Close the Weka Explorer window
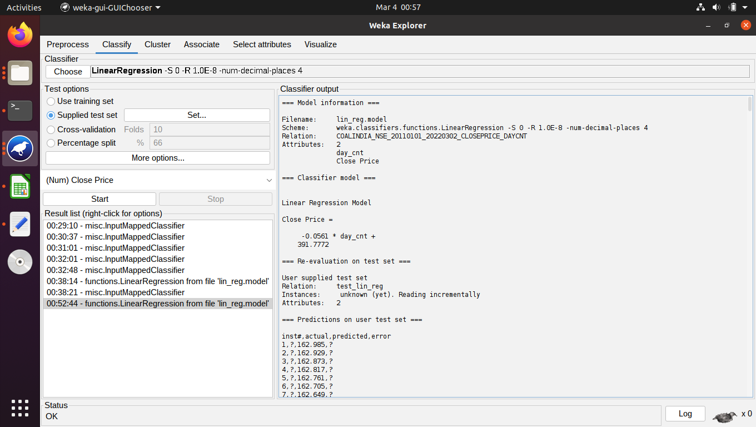The image size is (756, 427). tap(746, 25)
